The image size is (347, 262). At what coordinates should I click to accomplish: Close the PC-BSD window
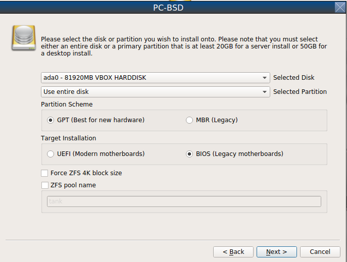(x=340, y=7)
